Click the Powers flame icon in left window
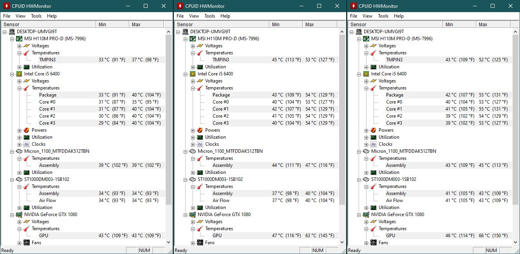Image resolution: width=520 pixels, height=254 pixels. point(26,130)
